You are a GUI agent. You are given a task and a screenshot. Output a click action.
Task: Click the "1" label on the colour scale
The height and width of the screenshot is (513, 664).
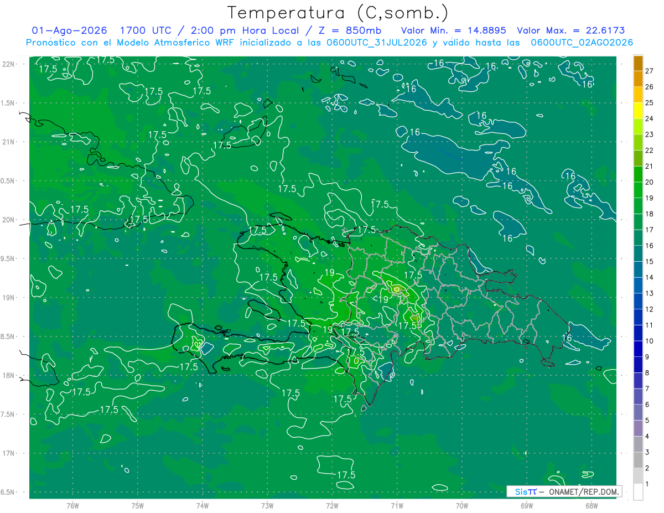[647, 484]
